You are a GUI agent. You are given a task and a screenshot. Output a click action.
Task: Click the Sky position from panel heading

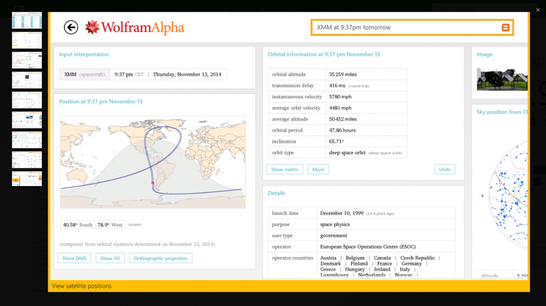point(502,112)
